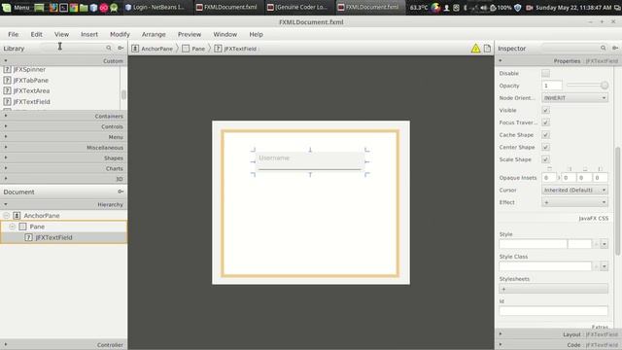Click the JFXTextField library icon
Screen dimensions: 622x350
pos(7,101)
